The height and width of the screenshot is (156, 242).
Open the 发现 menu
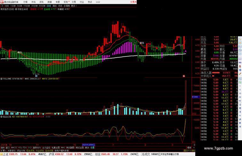pos(66,2)
